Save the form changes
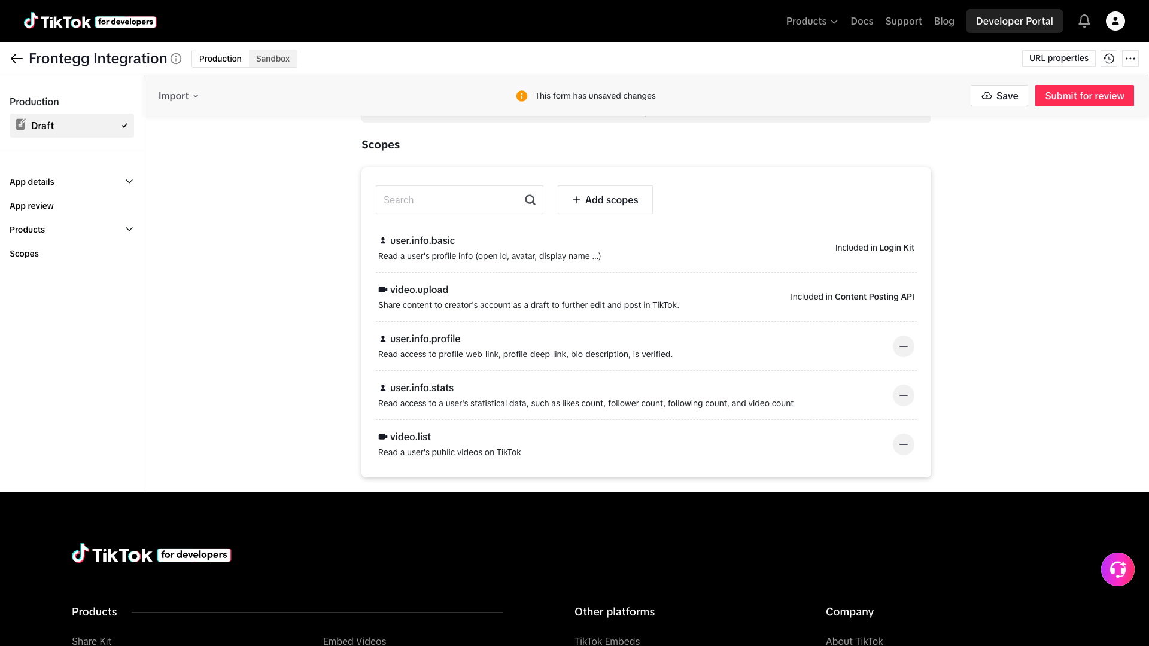 coord(999,96)
